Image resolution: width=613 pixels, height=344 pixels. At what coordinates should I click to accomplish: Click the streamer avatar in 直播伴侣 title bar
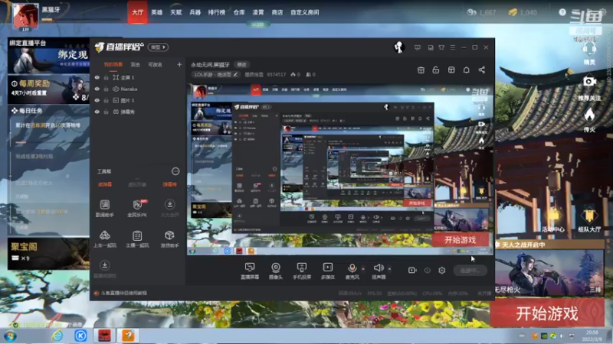[398, 47]
